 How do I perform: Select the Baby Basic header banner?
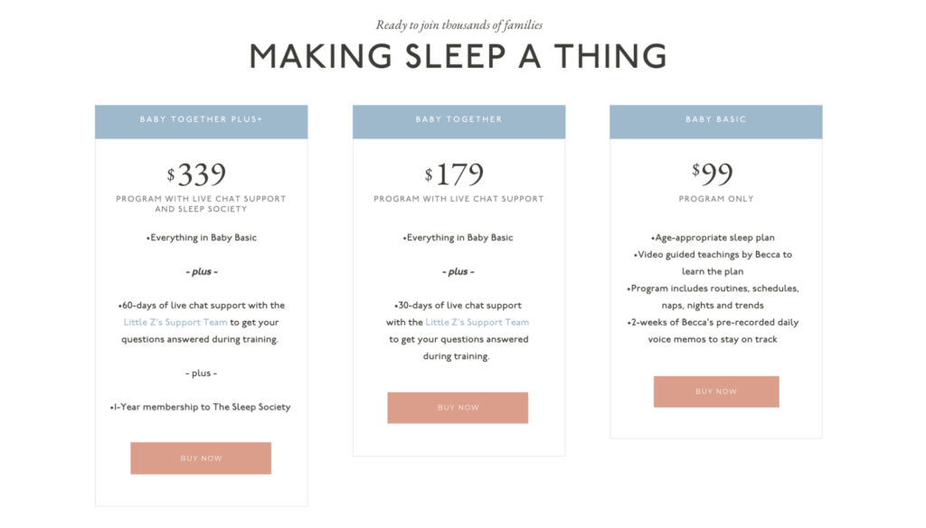tap(716, 122)
